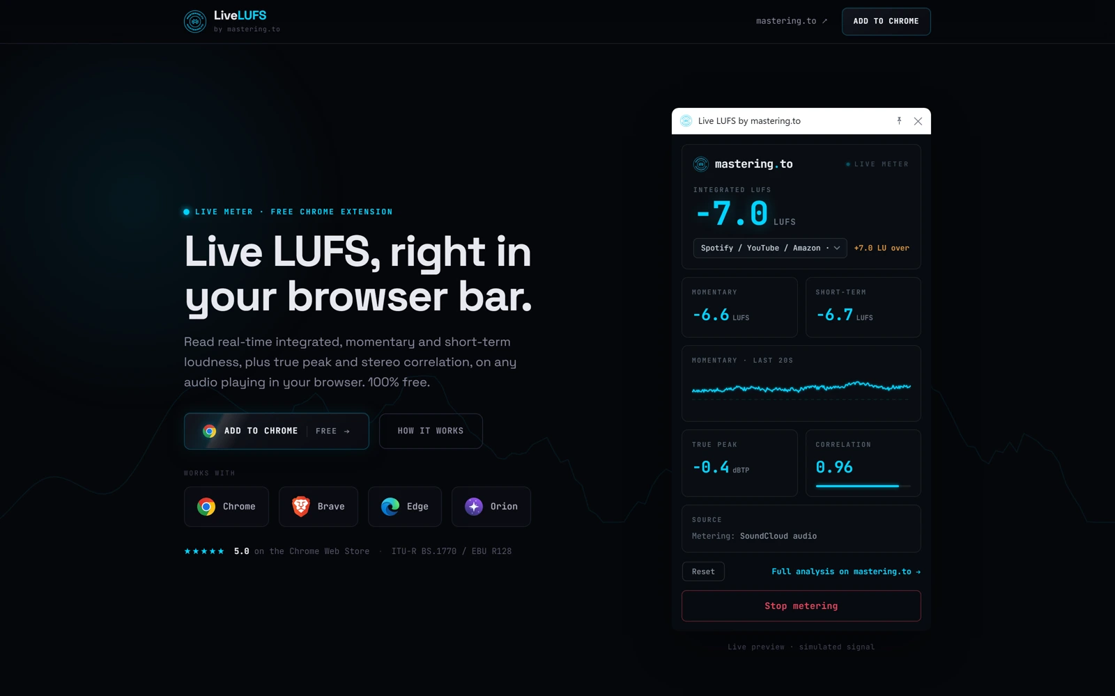The width and height of the screenshot is (1115, 696).
Task: Click the blue dot before Live Meter tagline
Action: tap(186, 212)
